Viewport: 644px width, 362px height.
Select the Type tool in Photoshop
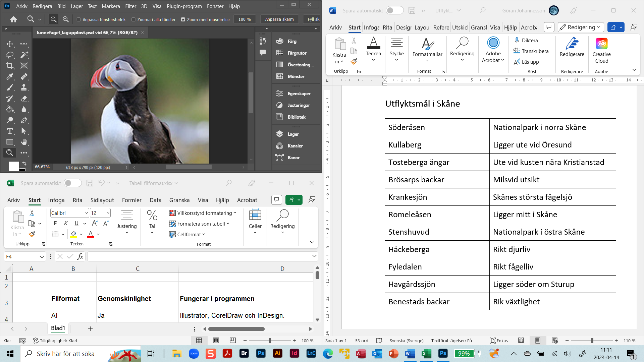10,131
